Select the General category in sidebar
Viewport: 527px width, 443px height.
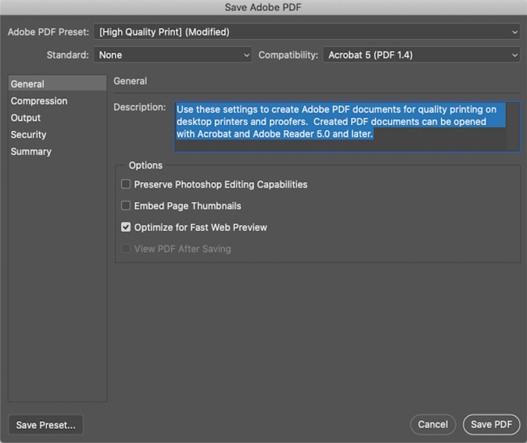click(x=57, y=84)
